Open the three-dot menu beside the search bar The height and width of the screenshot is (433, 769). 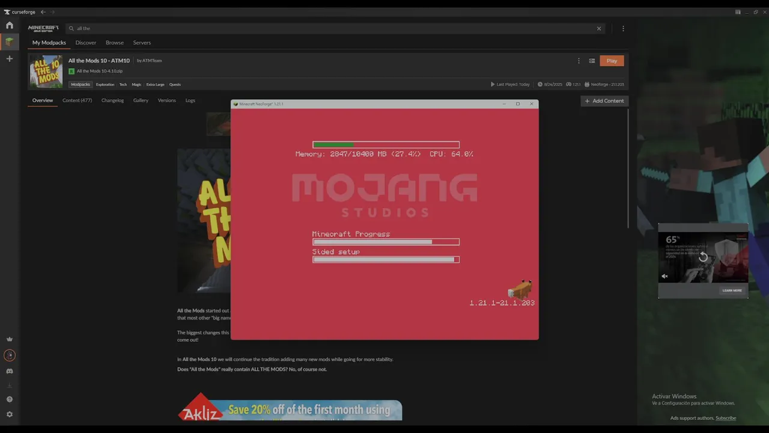[623, 28]
